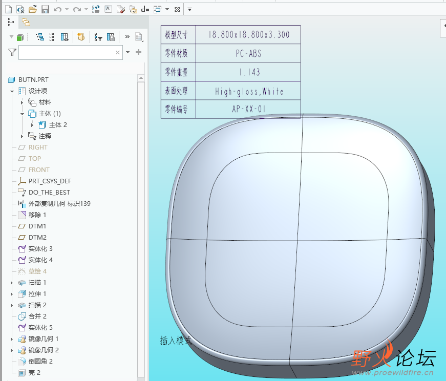Select the 壳 2 shell feature
Screen dimensions: 446x381
pyautogui.click(x=34, y=373)
